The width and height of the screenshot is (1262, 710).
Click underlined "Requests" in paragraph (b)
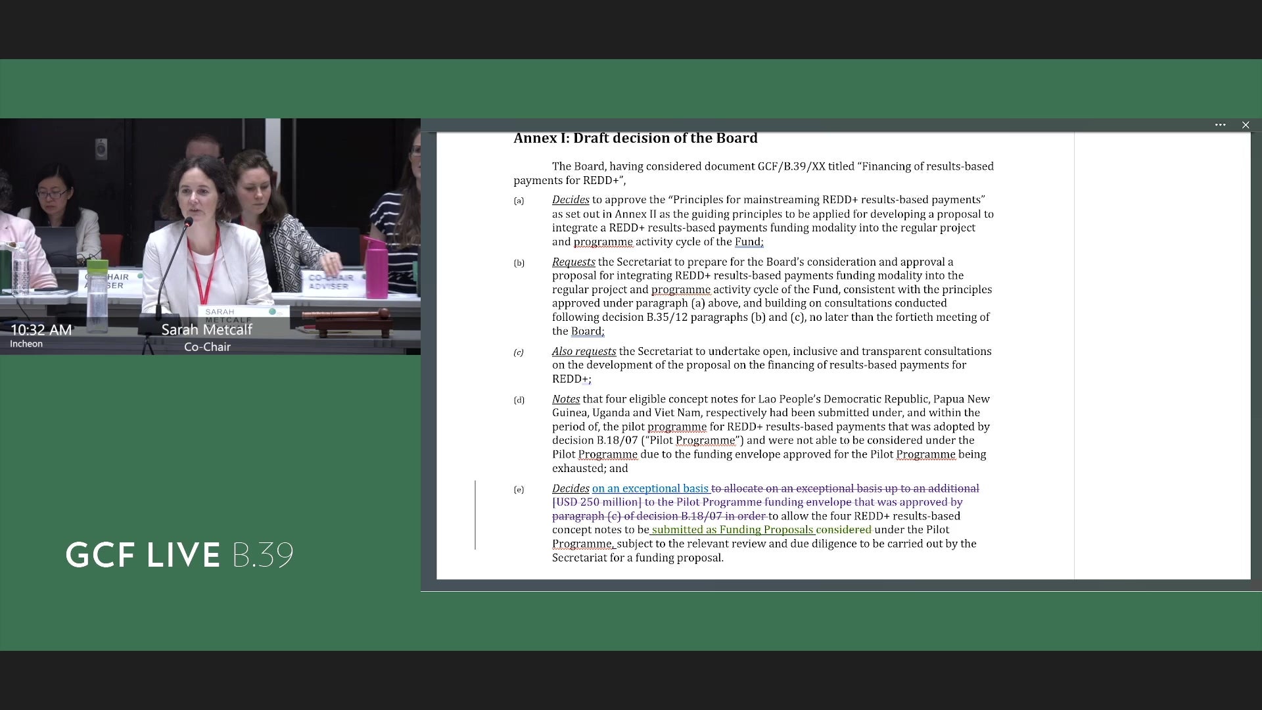[574, 262]
